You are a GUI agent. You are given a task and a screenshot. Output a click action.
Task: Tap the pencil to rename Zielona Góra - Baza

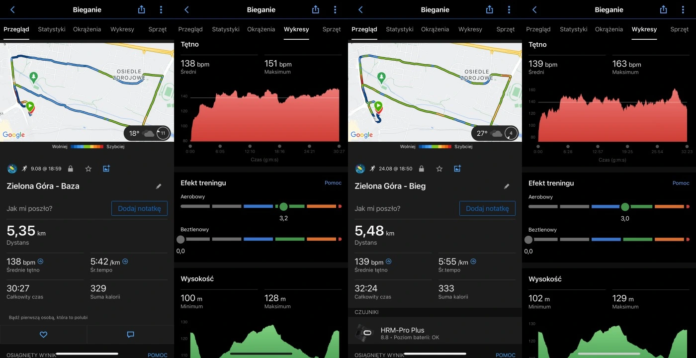click(x=159, y=186)
